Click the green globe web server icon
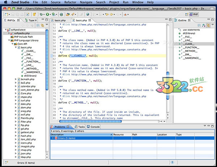 coord(61,14)
